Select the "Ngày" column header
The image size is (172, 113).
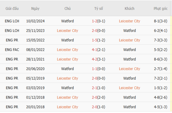pyautogui.click(x=35, y=8)
